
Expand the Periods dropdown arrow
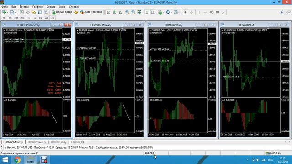[x=171, y=12]
